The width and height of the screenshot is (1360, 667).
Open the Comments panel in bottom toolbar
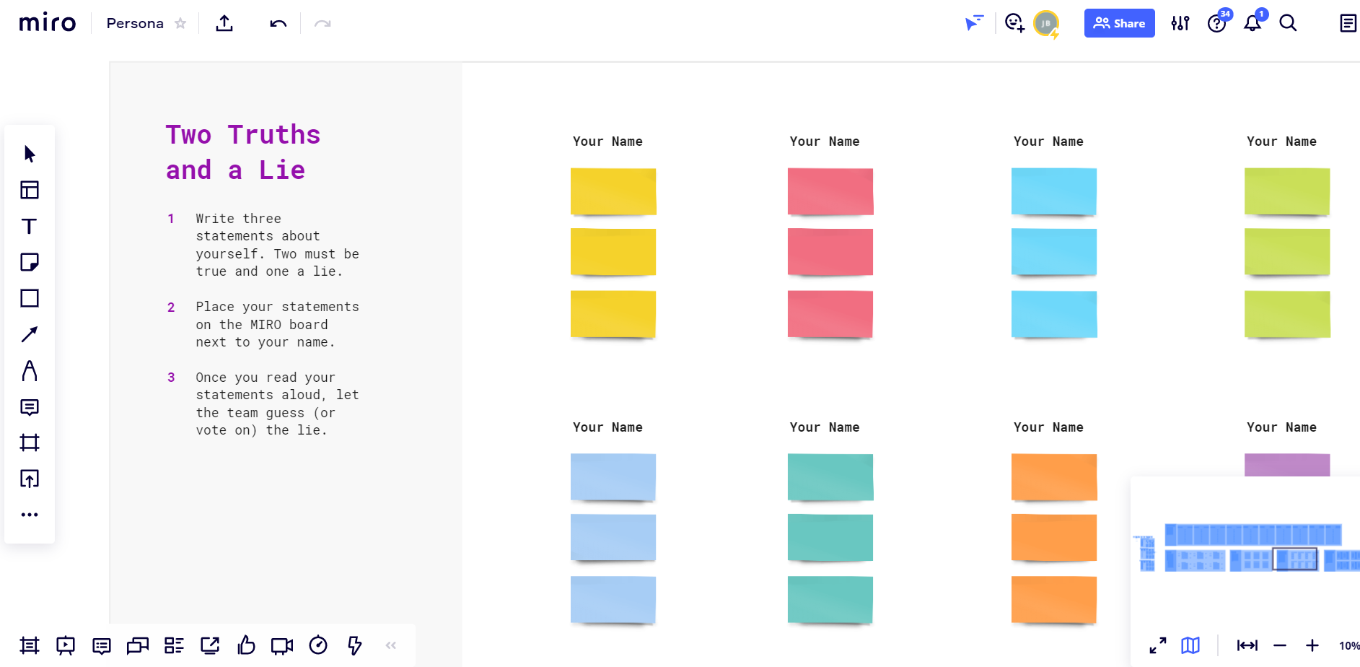tap(102, 645)
